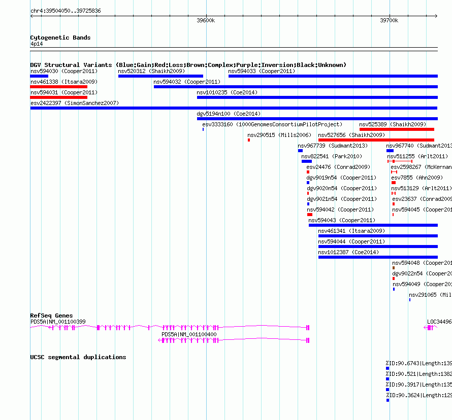Select the RefSeq Genes track title
Screen dimensions: 452x420
click(52, 316)
